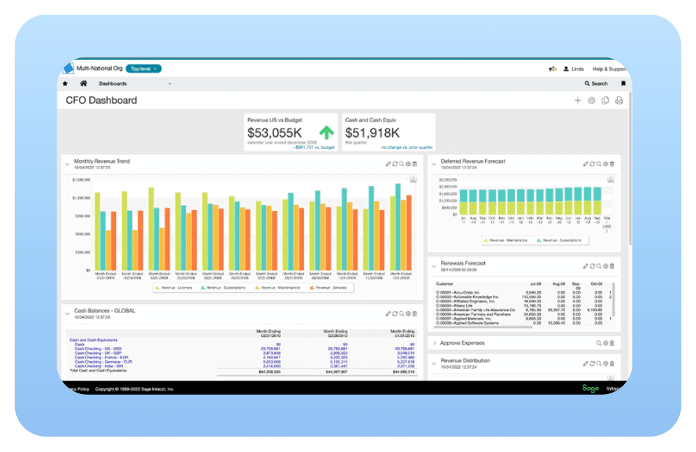The image size is (696, 452).
Task: Click the vs. budget variance link
Action: click(314, 147)
